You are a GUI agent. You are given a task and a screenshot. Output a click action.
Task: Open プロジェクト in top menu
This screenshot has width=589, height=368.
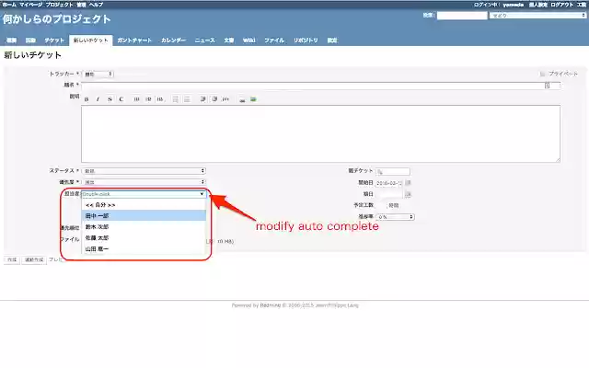(59, 5)
